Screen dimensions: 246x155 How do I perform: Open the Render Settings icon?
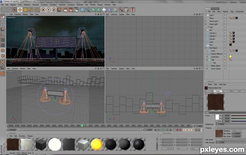coord(76,10)
